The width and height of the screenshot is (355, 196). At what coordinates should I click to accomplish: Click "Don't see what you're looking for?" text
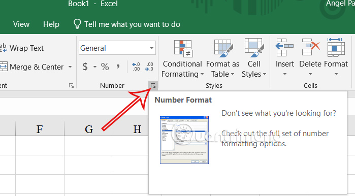tap(279, 113)
